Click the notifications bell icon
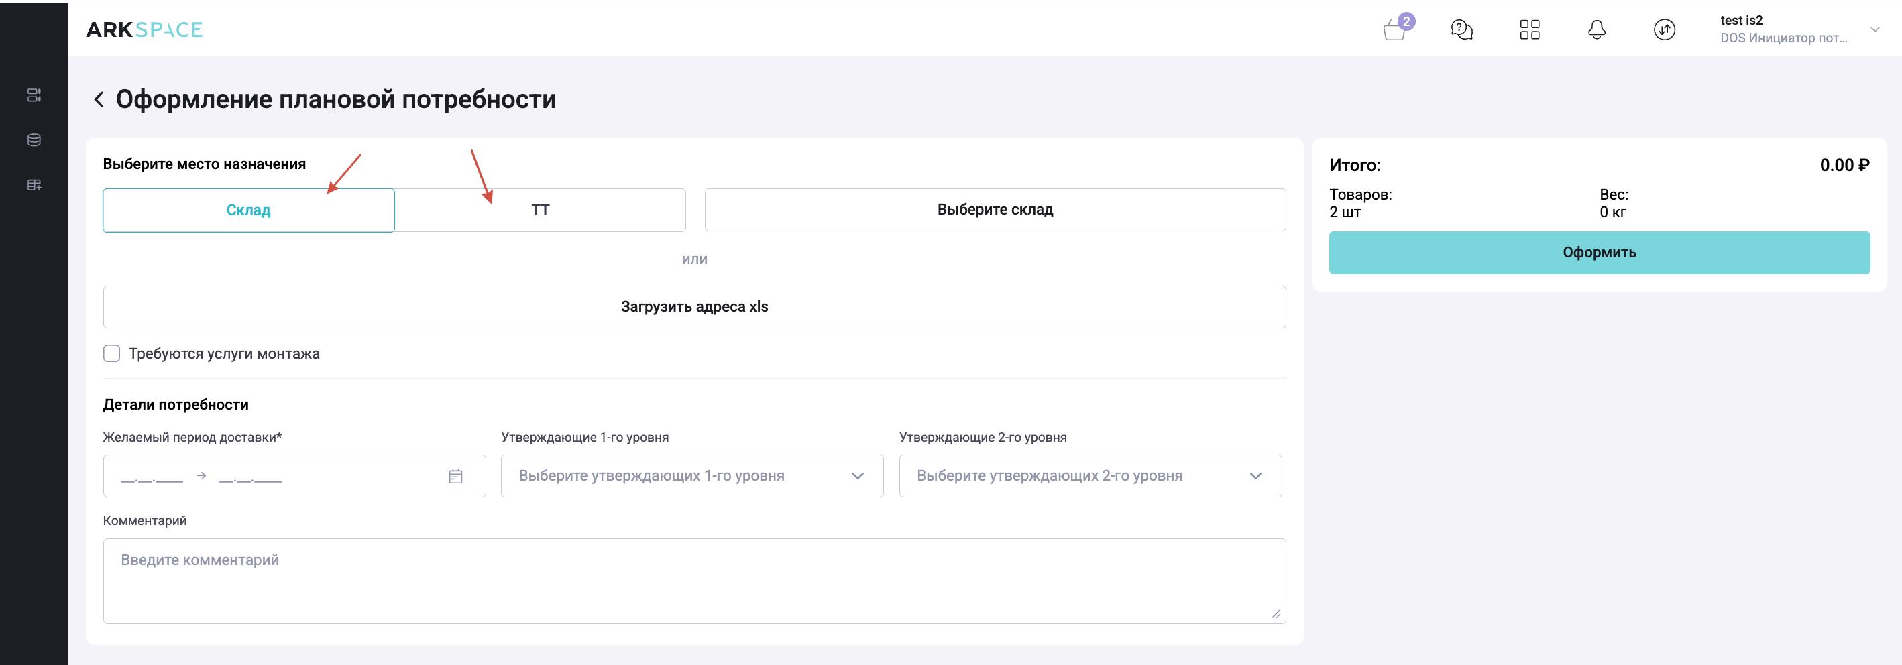 tap(1596, 30)
